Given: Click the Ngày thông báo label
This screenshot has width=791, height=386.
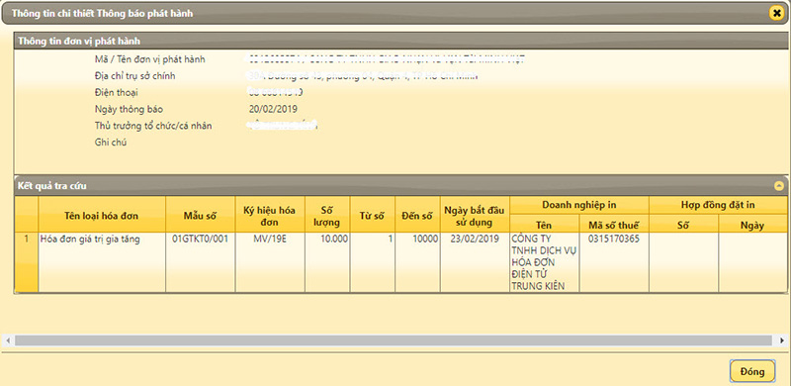Looking at the screenshot, I should 129,109.
